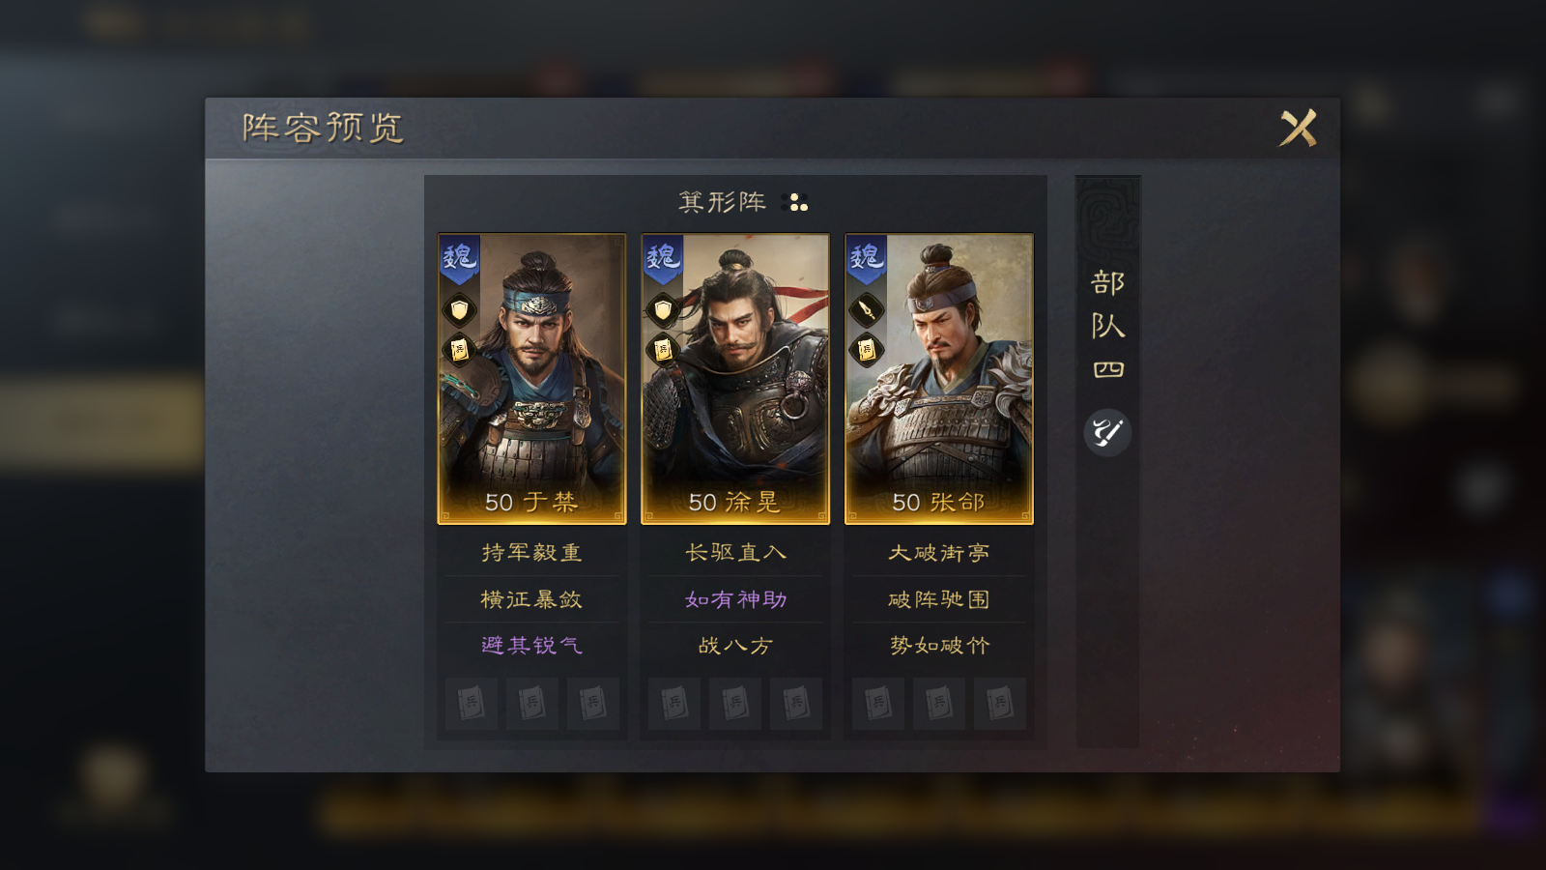
Task: Open the 徐晃 general portrait card
Action: point(735,379)
